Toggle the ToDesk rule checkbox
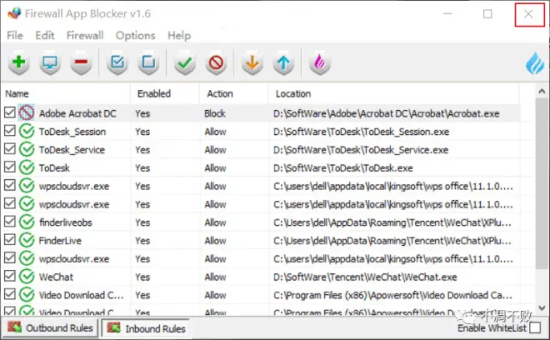 10,167
